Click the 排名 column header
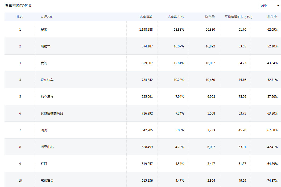 [x=20, y=17]
